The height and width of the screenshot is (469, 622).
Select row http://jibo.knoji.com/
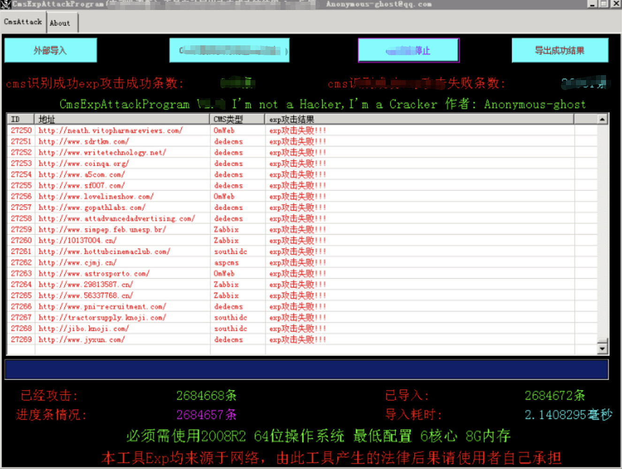[302, 329]
